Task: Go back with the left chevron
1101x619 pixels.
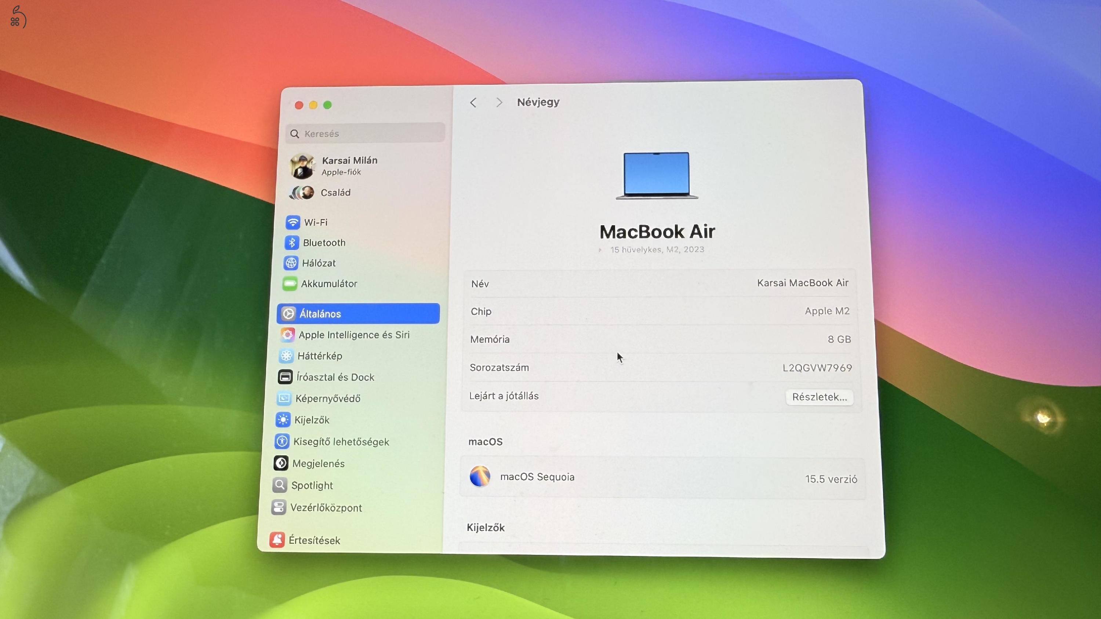Action: pos(473,102)
